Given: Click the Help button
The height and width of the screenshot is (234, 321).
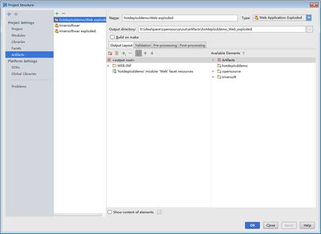Looking at the screenshot, I should coord(307,225).
